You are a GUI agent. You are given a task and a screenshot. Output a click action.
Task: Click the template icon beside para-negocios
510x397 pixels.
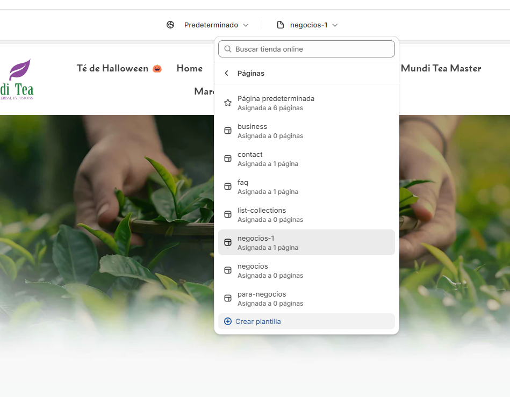pyautogui.click(x=228, y=299)
